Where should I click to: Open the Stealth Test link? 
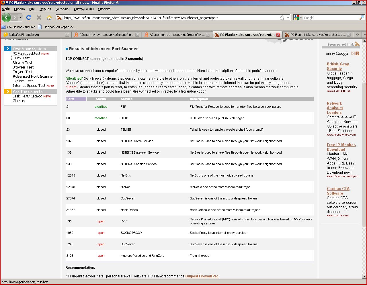coord(22,62)
